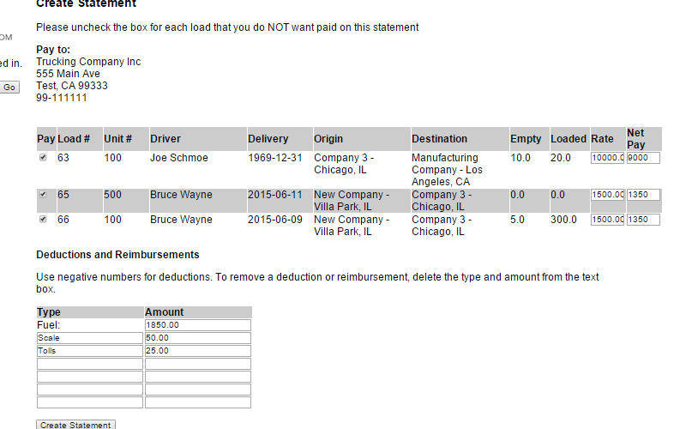Select the last empty Amount field
Screen dimensions: 686x429
[198, 402]
